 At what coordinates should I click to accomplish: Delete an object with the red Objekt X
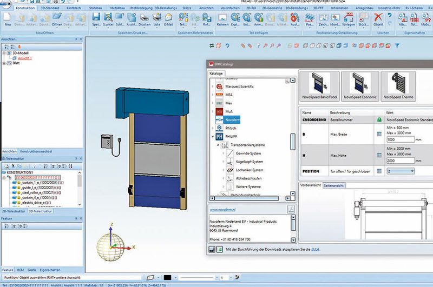[x=378, y=17]
